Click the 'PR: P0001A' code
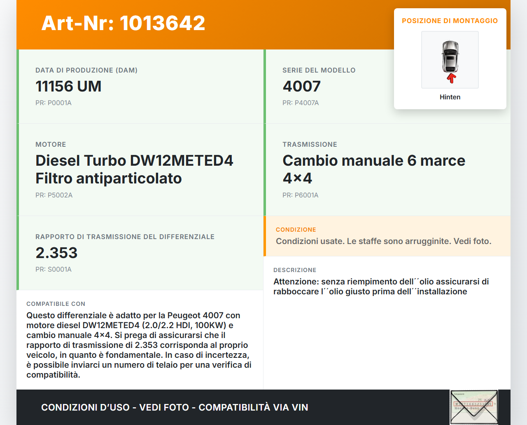 coord(54,103)
